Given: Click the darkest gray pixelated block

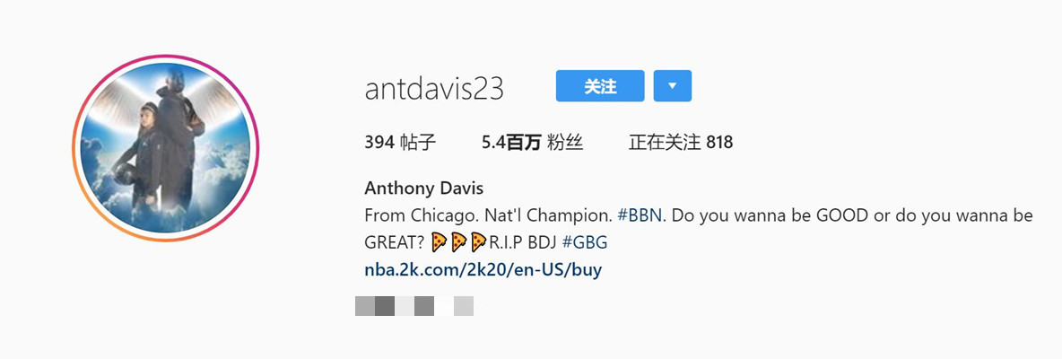Looking at the screenshot, I should point(385,306).
